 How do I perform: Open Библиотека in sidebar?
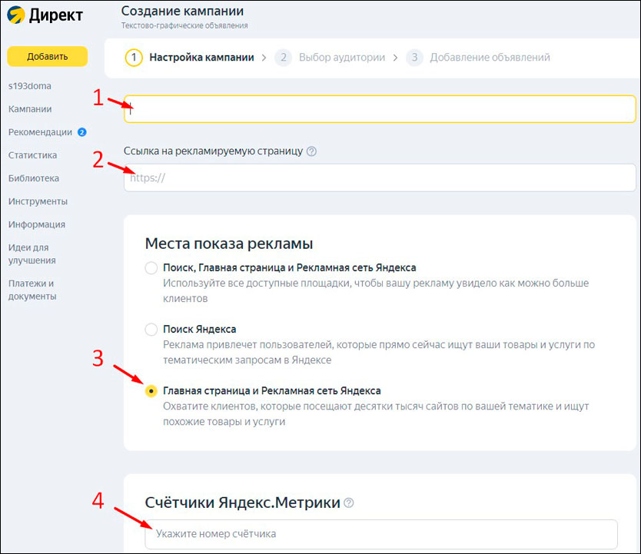[x=34, y=178]
